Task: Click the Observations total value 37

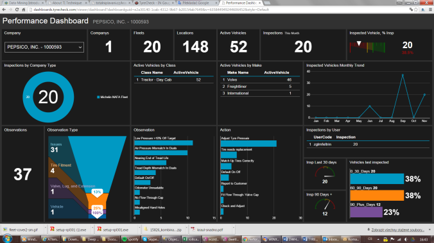Action: [x=22, y=174]
